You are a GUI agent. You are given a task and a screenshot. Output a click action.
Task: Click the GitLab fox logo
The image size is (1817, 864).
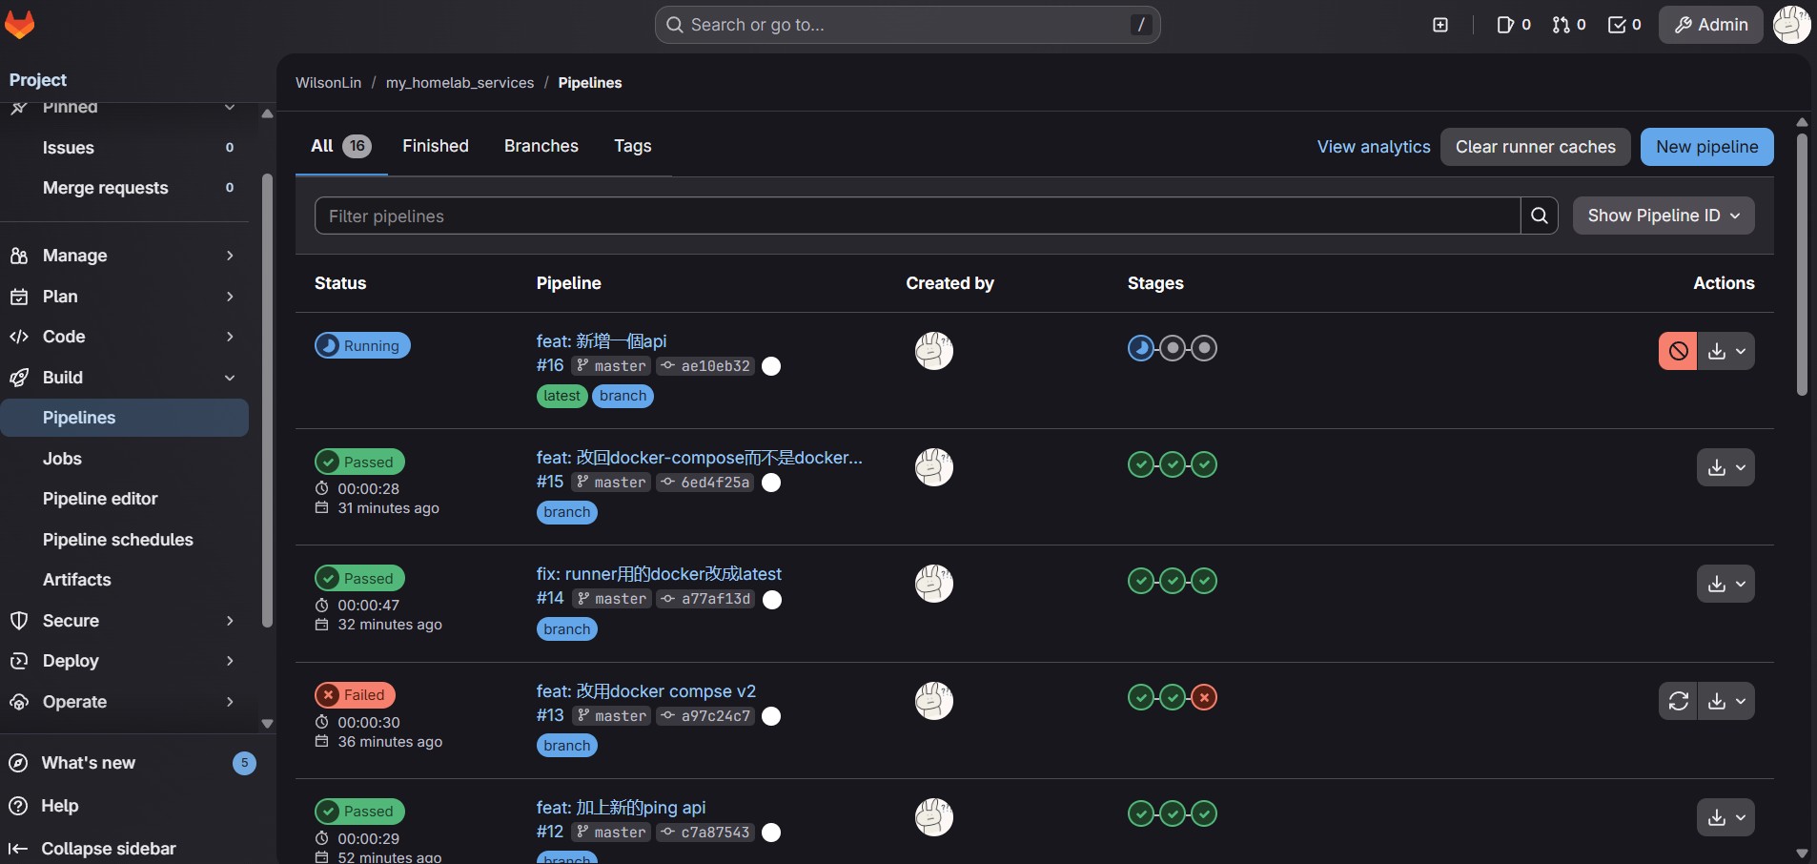click(x=20, y=25)
